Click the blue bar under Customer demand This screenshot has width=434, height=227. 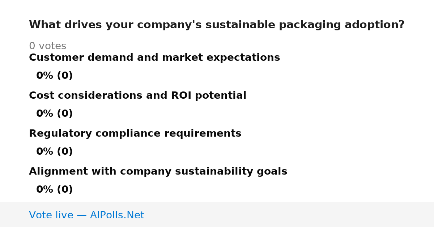[x=29, y=76]
